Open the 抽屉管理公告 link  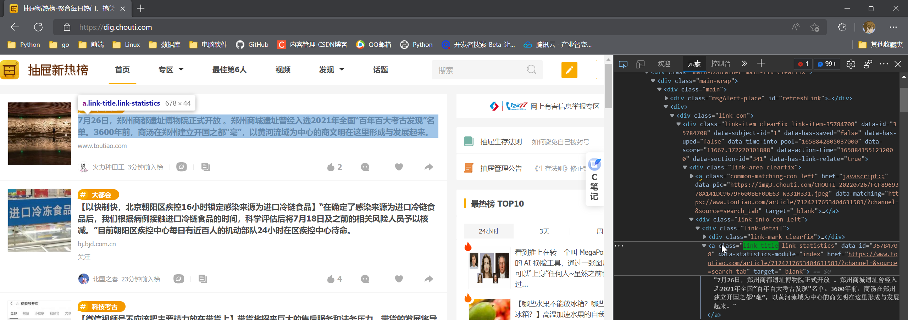[501, 168]
